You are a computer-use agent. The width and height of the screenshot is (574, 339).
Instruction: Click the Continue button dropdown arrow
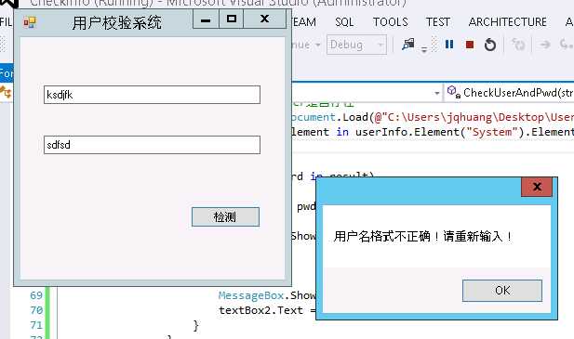click(318, 45)
